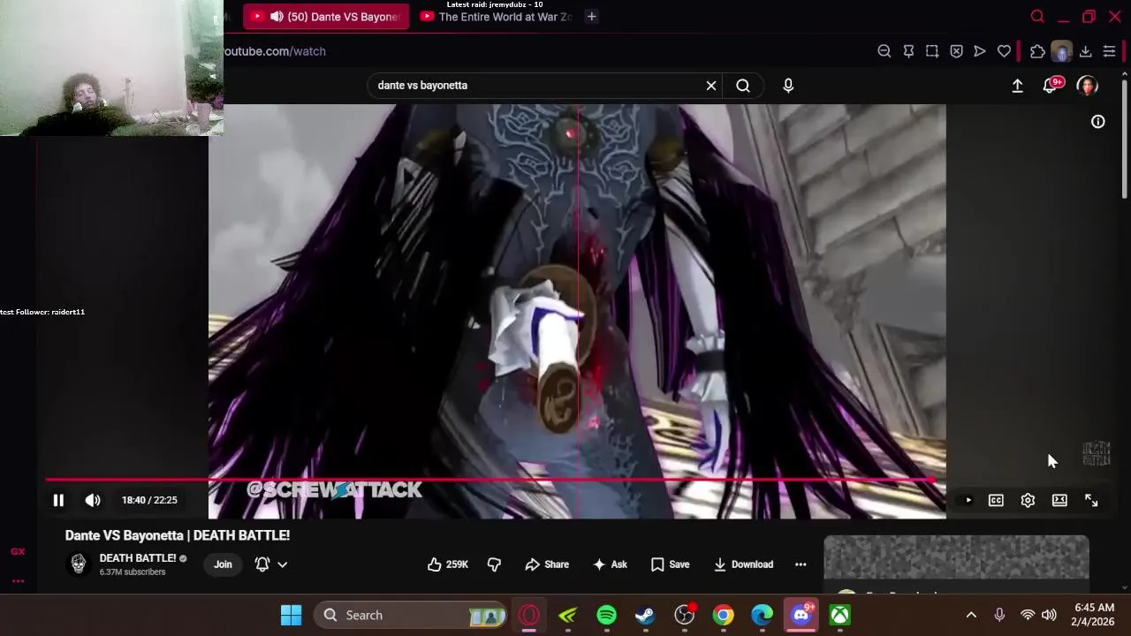Click the youtube.com/watch address bar
1131x636 pixels.
275,51
